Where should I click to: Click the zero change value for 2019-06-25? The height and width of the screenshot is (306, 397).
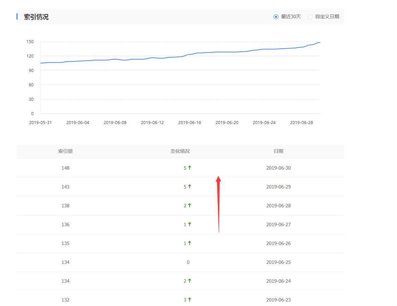coord(188,262)
